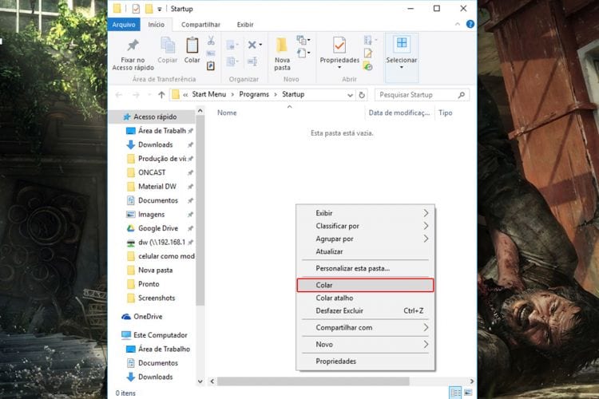
Task: Collapse the ribbon with chevron arrow
Action: [458, 24]
